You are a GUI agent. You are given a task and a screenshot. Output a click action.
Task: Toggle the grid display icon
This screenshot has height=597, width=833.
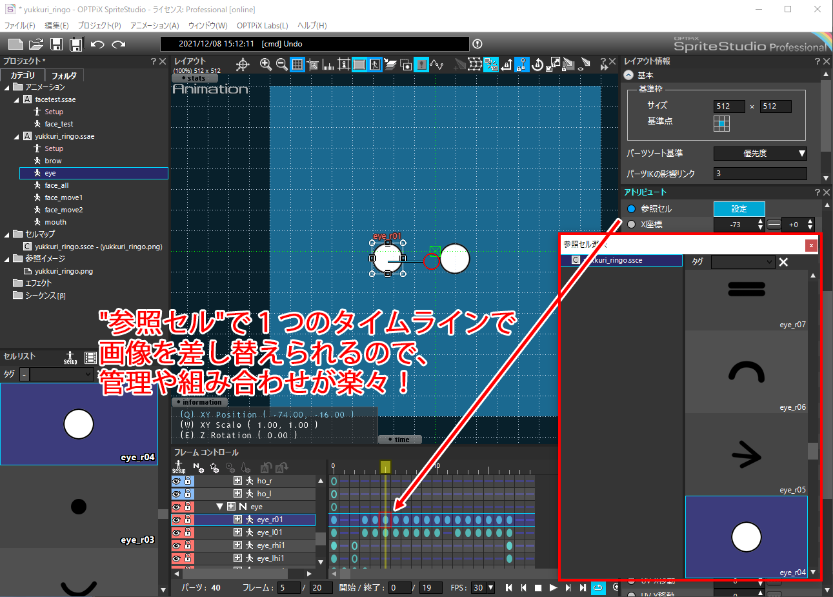297,65
